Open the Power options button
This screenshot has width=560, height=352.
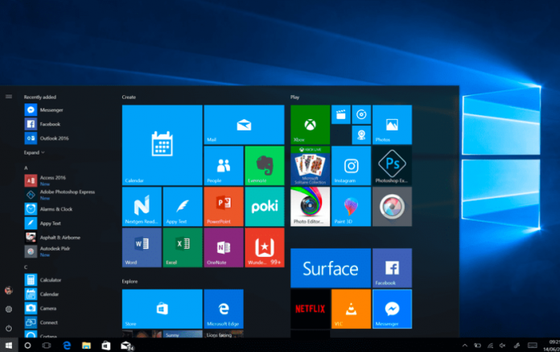pos(9,328)
